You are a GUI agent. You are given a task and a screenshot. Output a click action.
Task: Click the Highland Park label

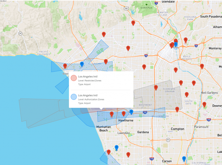(x=190, y=18)
